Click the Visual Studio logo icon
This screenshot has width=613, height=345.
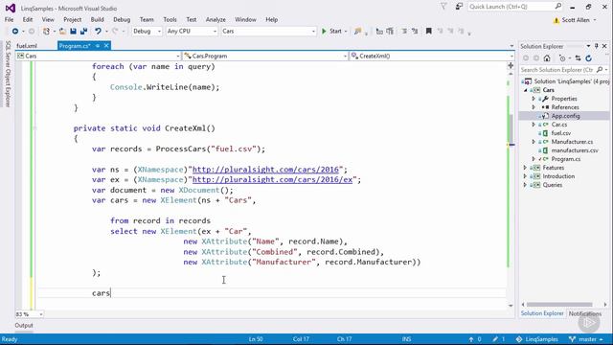pyautogui.click(x=11, y=8)
